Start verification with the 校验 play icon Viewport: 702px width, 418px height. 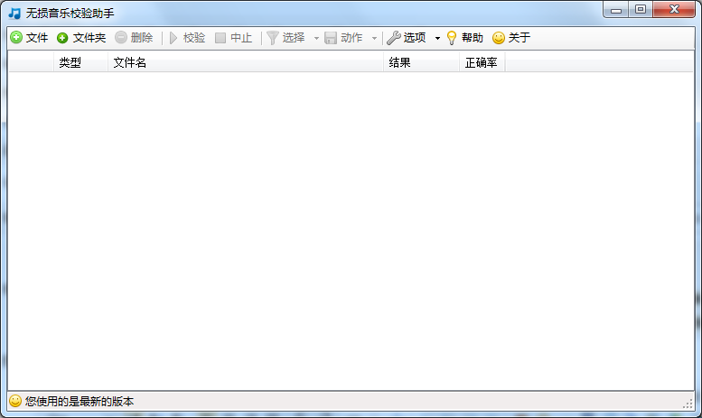(173, 38)
